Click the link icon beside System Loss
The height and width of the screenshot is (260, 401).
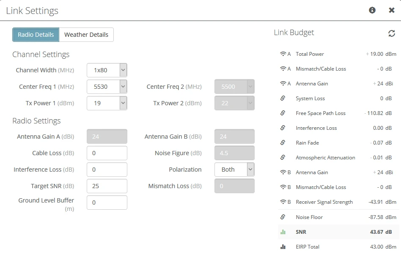283,99
